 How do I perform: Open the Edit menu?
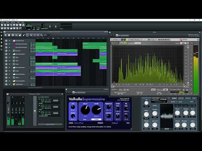[8, 22]
